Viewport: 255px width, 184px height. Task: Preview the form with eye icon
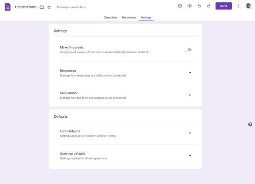pyautogui.click(x=189, y=6)
